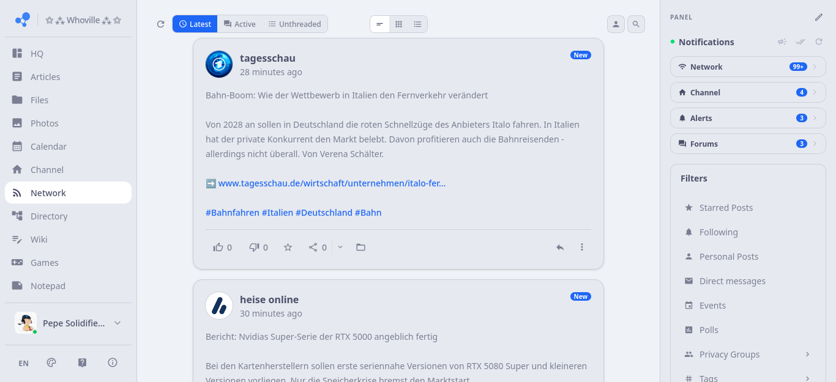Open the #Bahnfahren hashtag link
The width and height of the screenshot is (836, 382).
tap(233, 213)
